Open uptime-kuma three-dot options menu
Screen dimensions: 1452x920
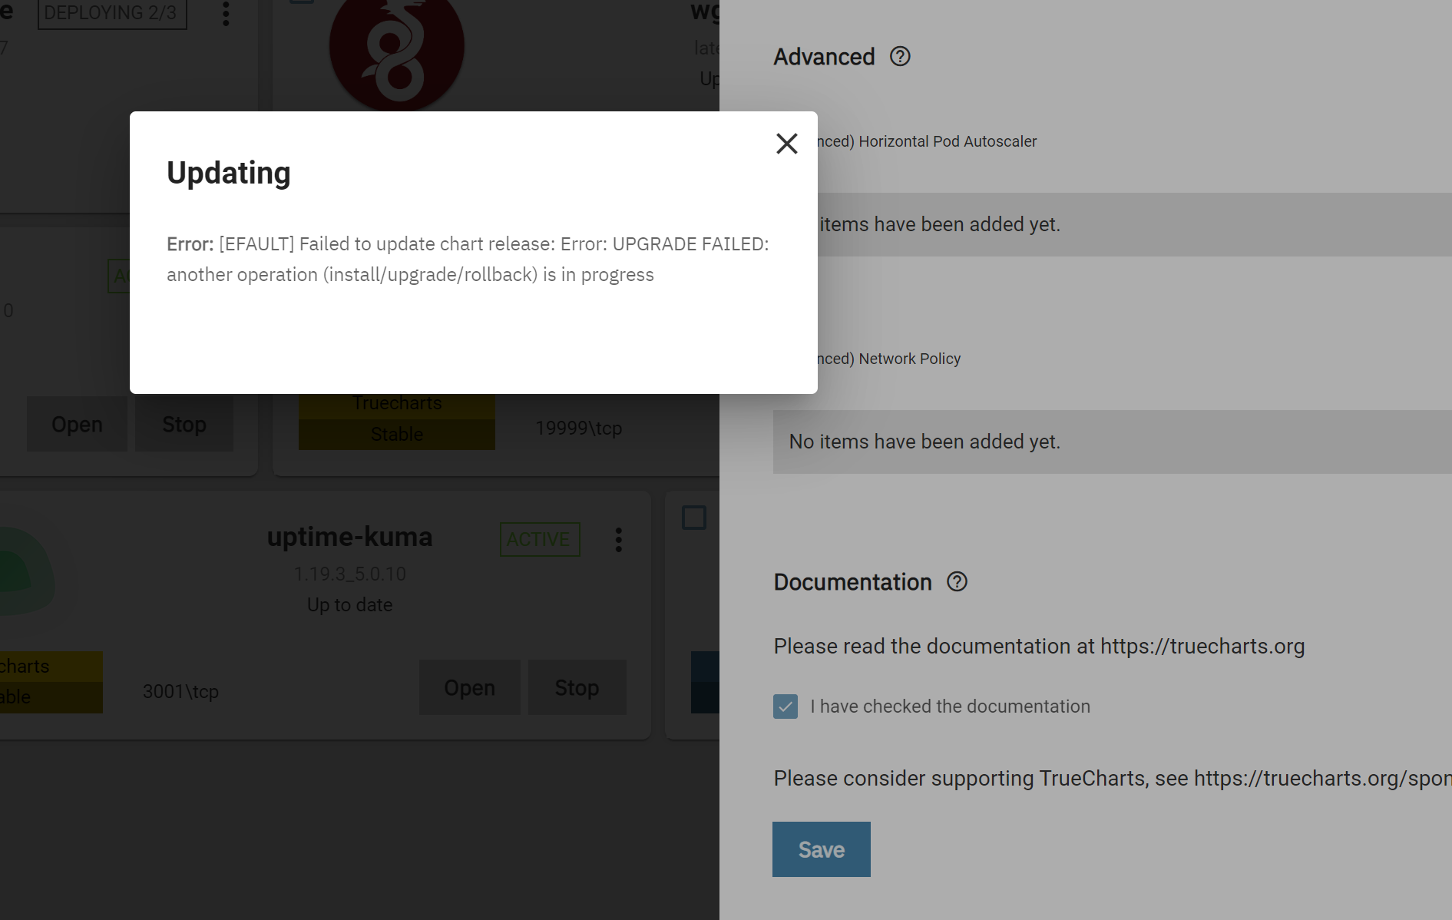[x=618, y=540]
